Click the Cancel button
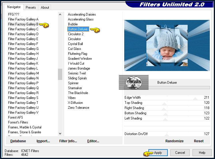Viewport: 215px width, 159px height. pos(180,153)
